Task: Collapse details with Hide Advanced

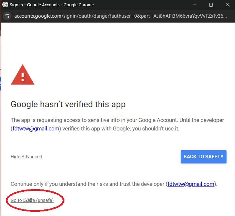Action: click(26, 157)
